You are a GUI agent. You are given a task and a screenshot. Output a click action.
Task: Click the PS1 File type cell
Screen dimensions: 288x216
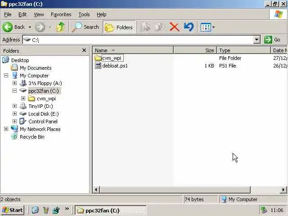228,66
